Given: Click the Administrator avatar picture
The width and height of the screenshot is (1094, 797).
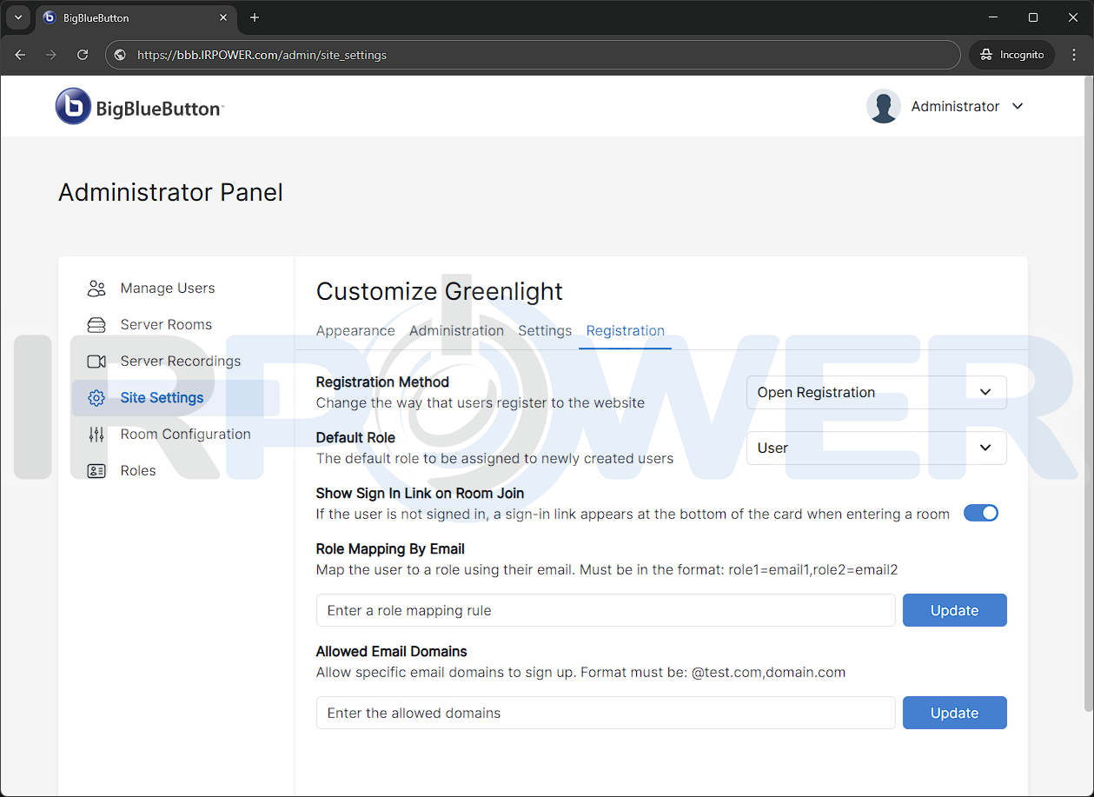Looking at the screenshot, I should [883, 107].
